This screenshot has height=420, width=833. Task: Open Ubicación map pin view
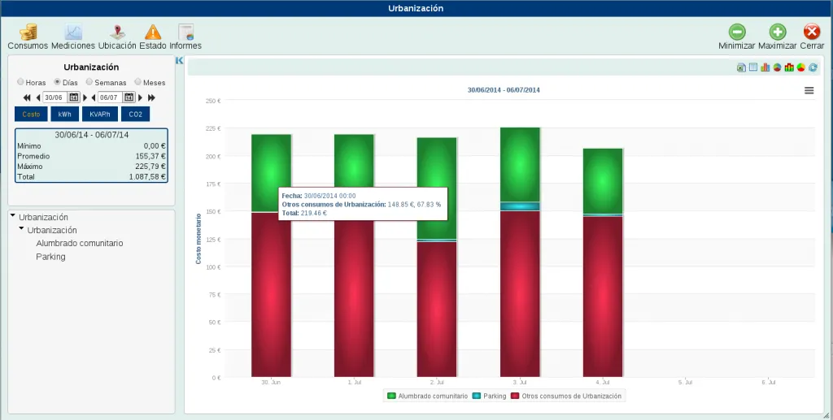pyautogui.click(x=117, y=37)
